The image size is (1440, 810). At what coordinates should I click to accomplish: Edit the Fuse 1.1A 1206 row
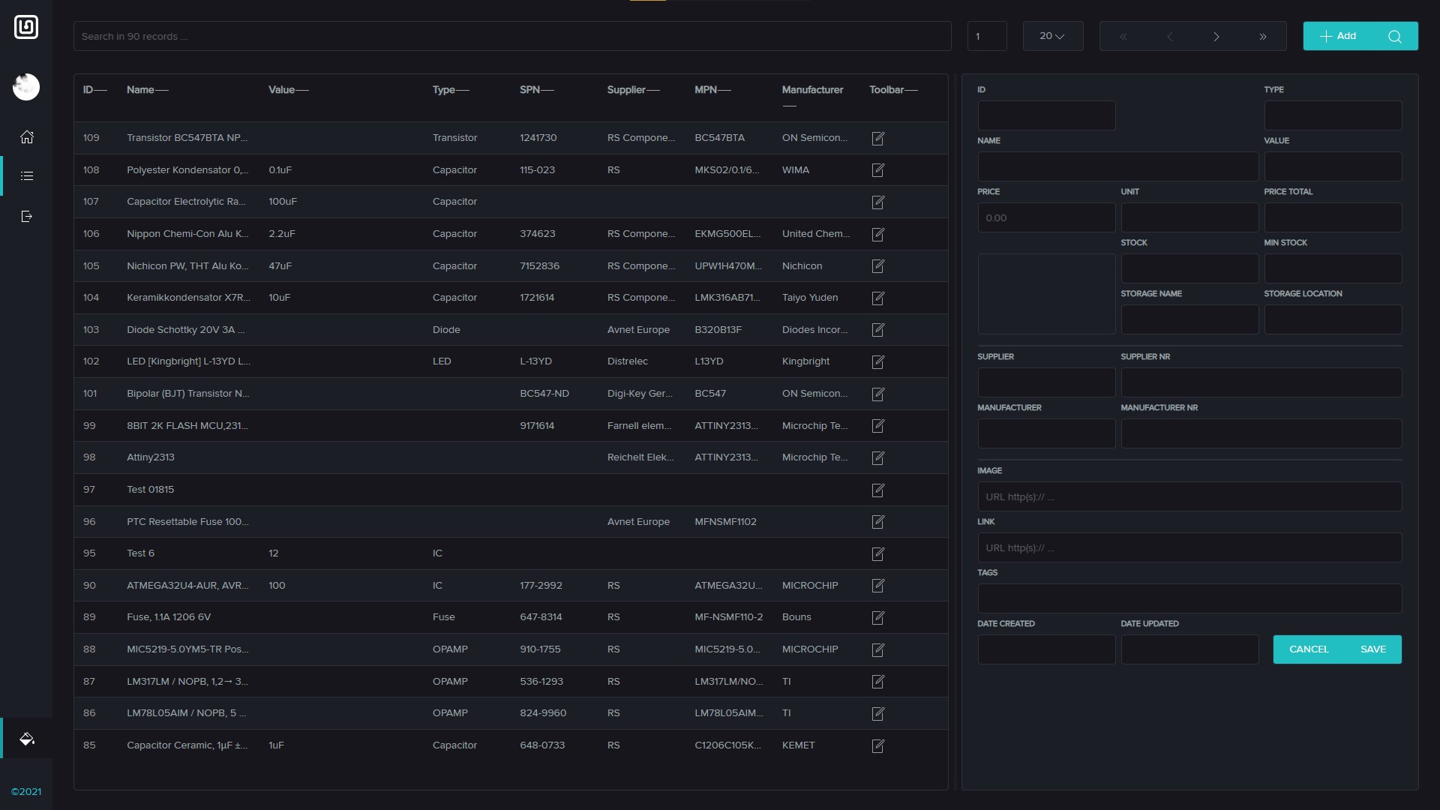coord(878,617)
